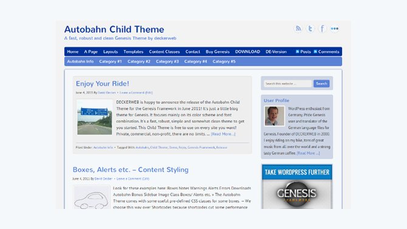407x229 pixels.
Task: Go to the Content Classes menu item
Action: pos(164,52)
